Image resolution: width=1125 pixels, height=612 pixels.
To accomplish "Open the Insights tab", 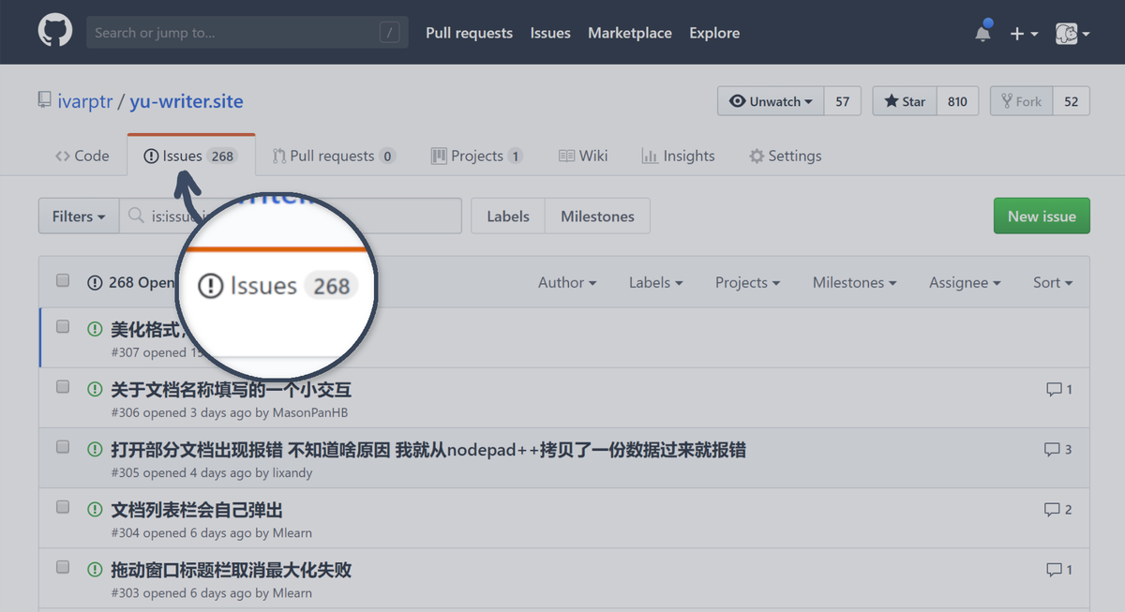I will pos(678,156).
